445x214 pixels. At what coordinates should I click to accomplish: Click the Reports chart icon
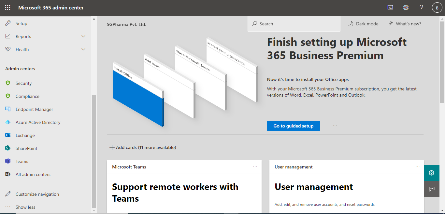[x=8, y=36]
